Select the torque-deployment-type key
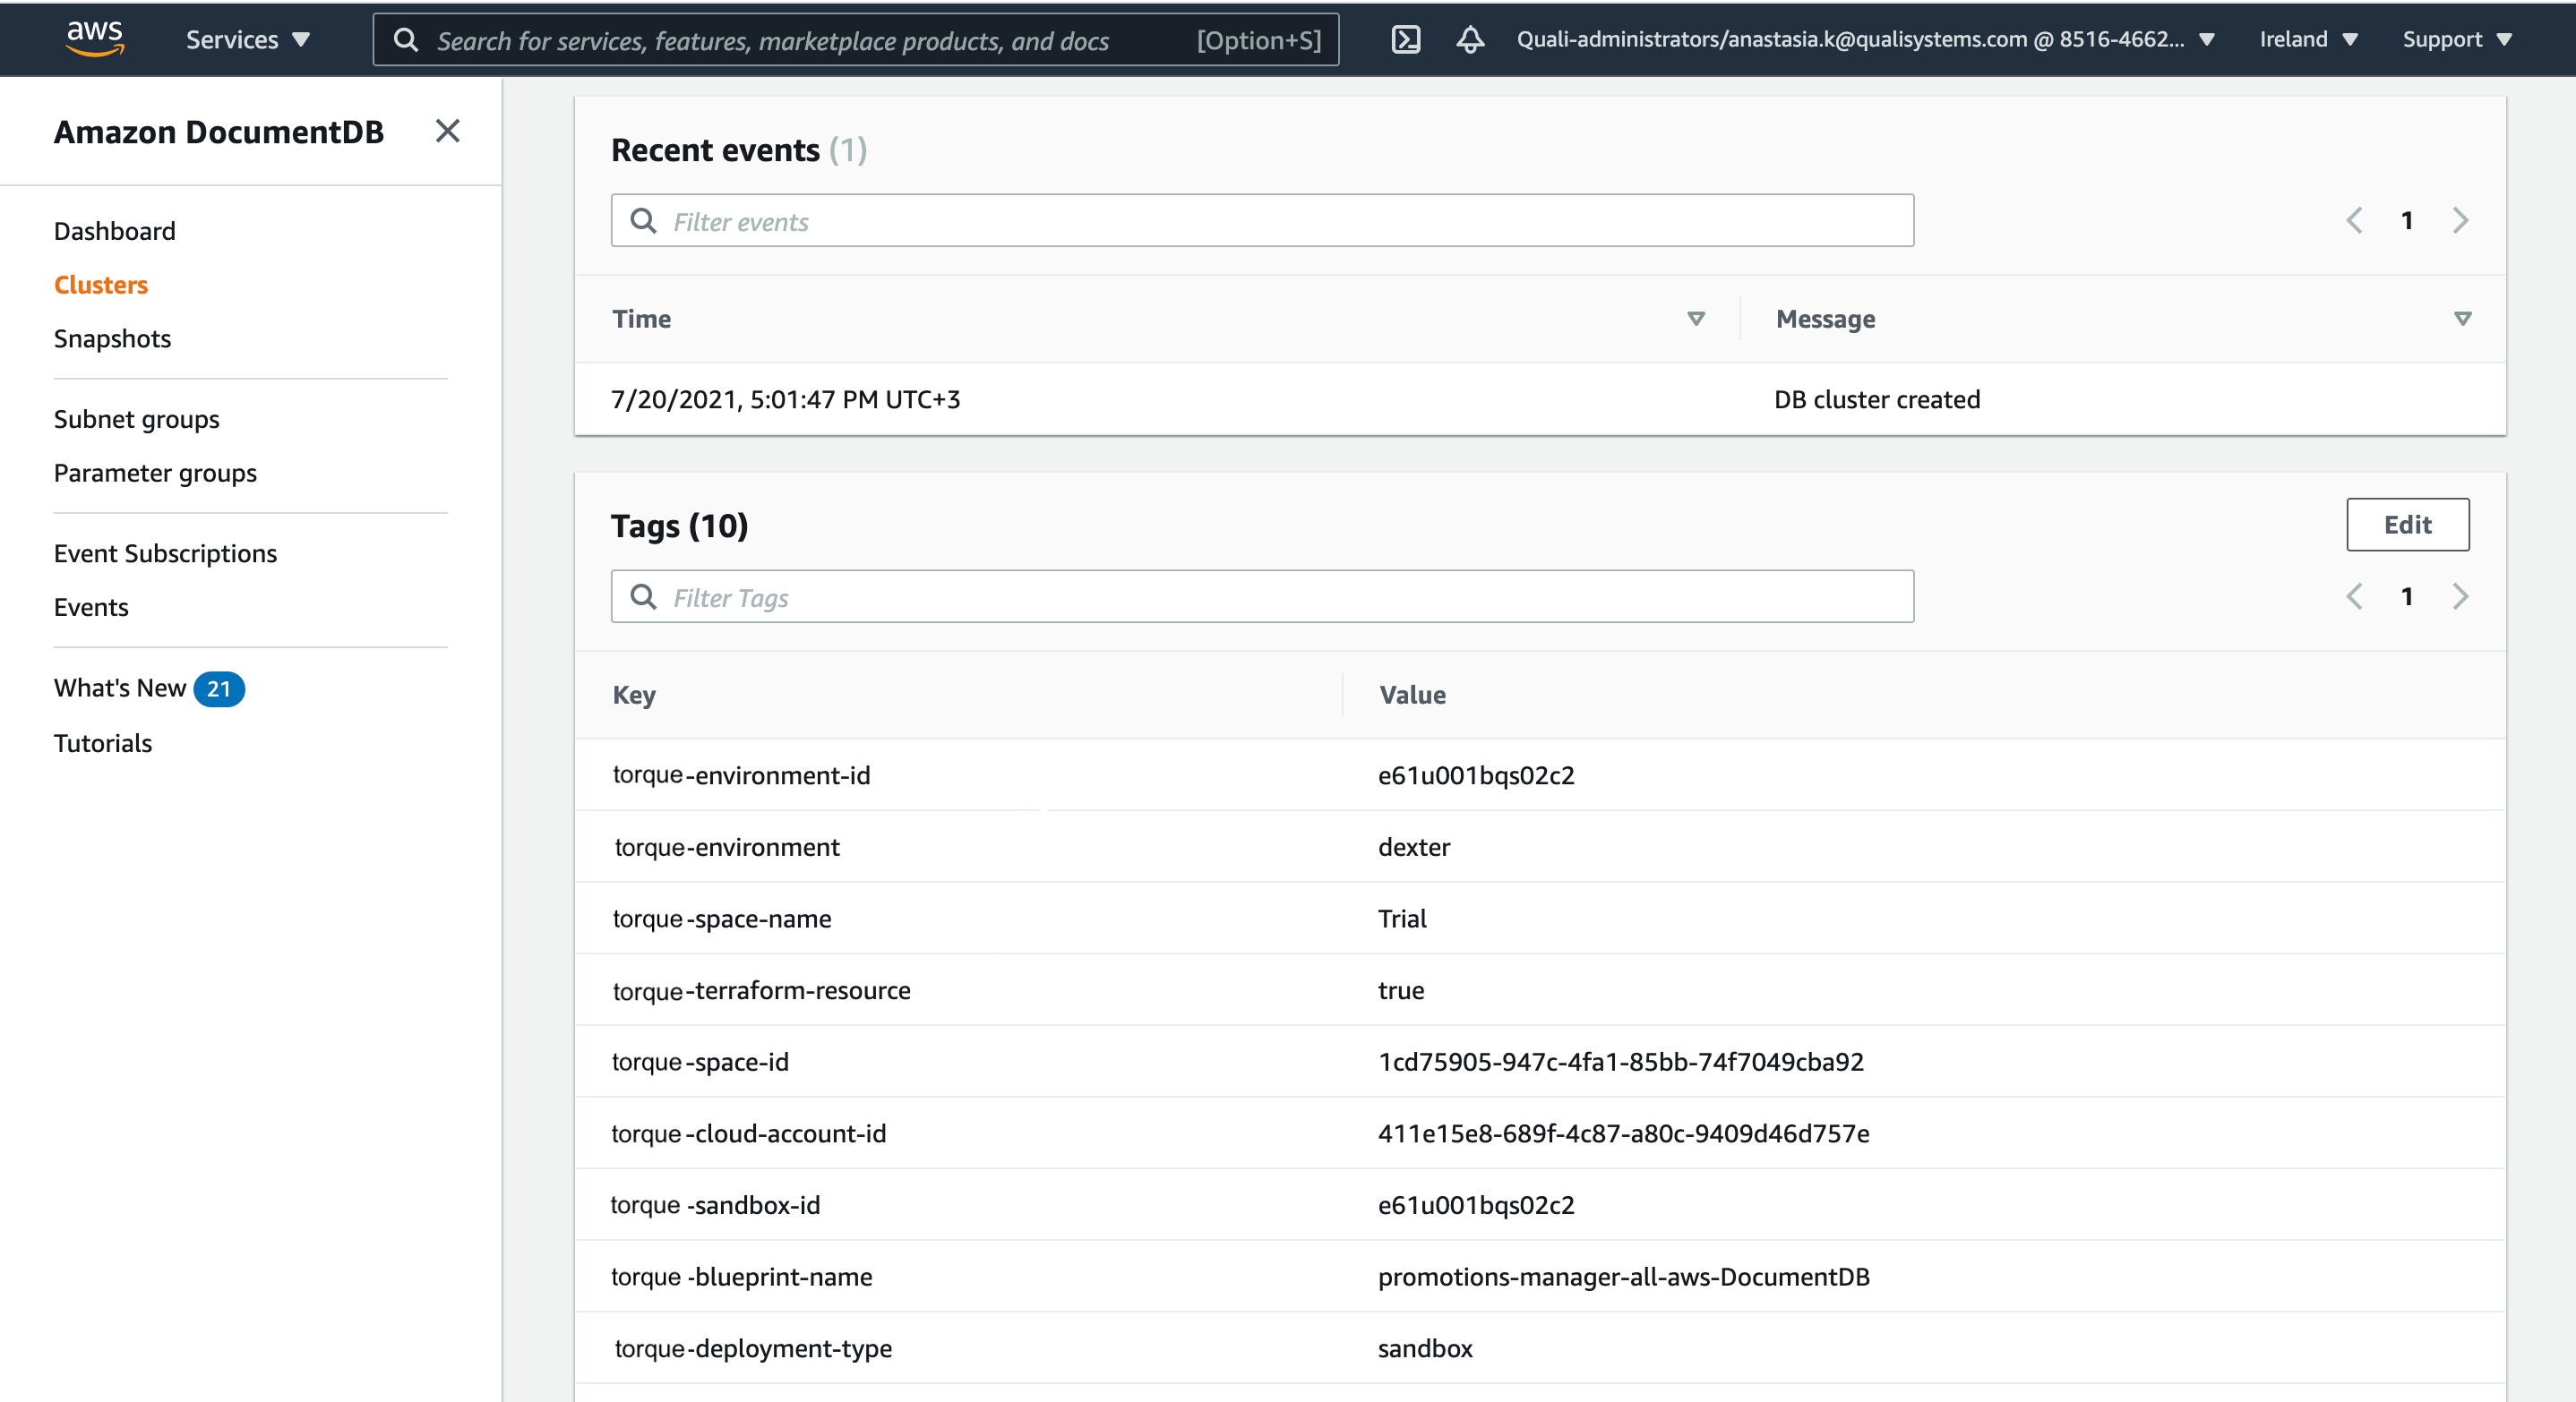 tap(752, 1348)
